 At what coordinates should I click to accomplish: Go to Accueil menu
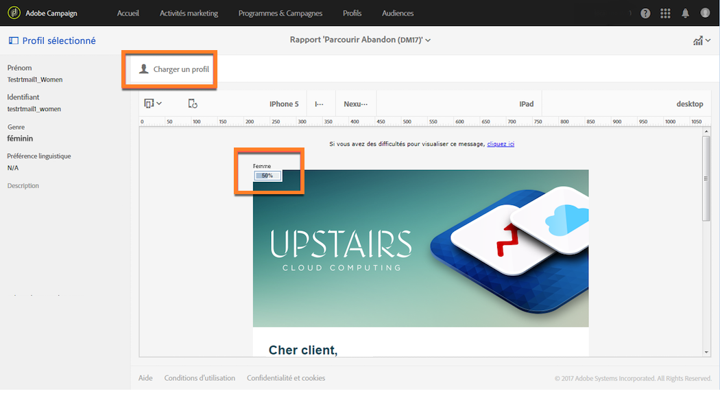tap(128, 13)
